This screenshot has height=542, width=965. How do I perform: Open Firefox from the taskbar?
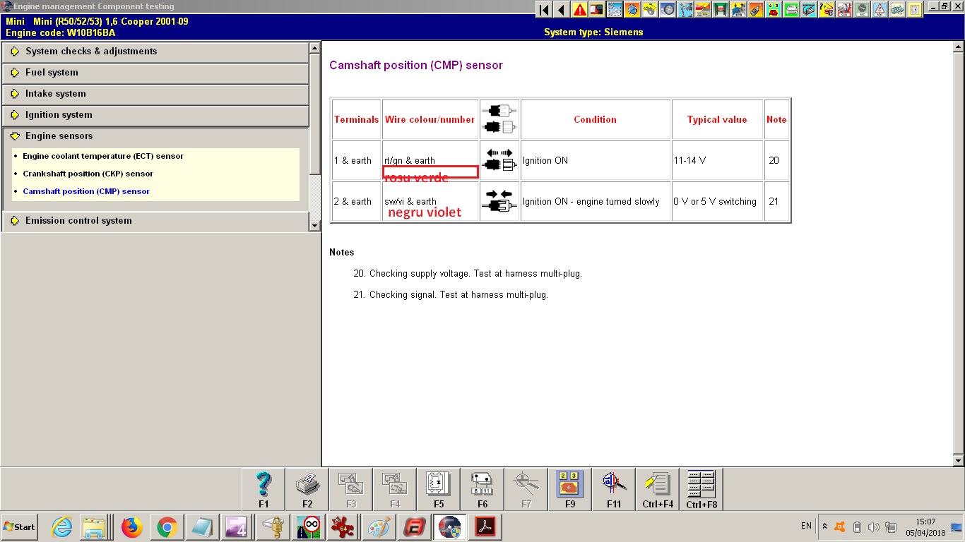click(131, 527)
